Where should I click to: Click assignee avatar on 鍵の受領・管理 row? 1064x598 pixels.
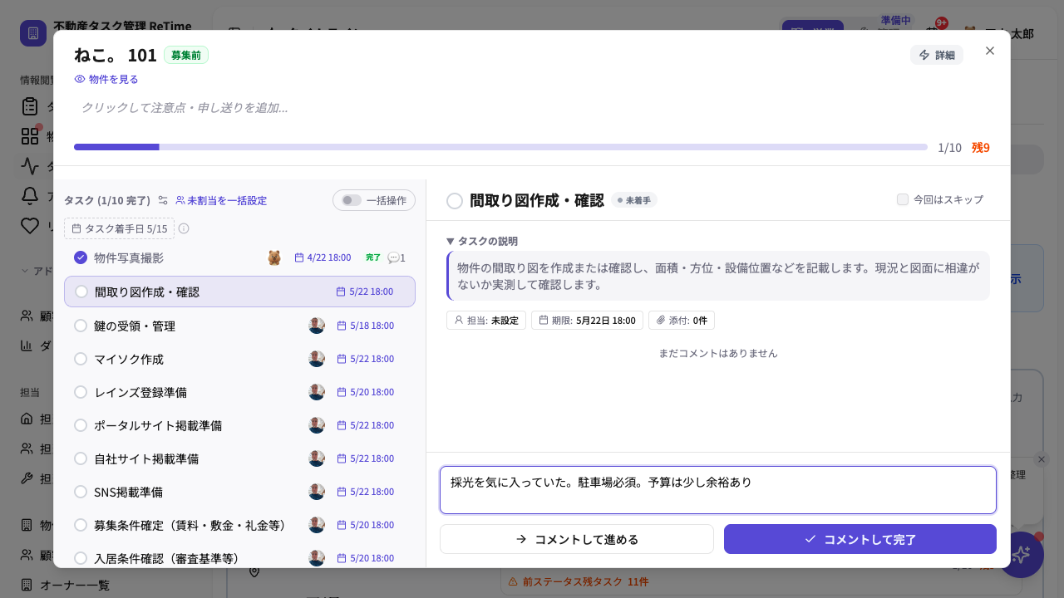click(317, 326)
